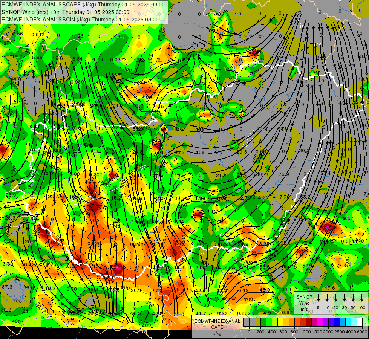Image resolution: width=369 pixels, height=339 pixels.
Task: Click the '9.57' value on the map
Action: point(348,218)
